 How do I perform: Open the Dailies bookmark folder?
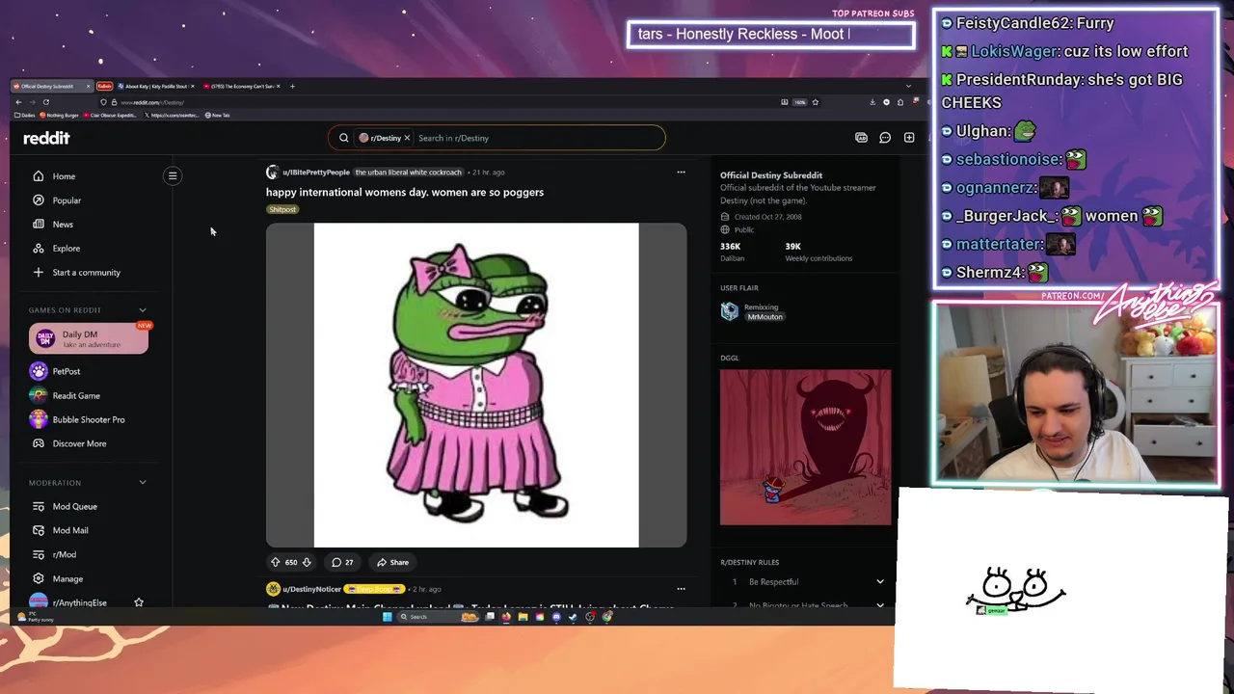pos(25,115)
